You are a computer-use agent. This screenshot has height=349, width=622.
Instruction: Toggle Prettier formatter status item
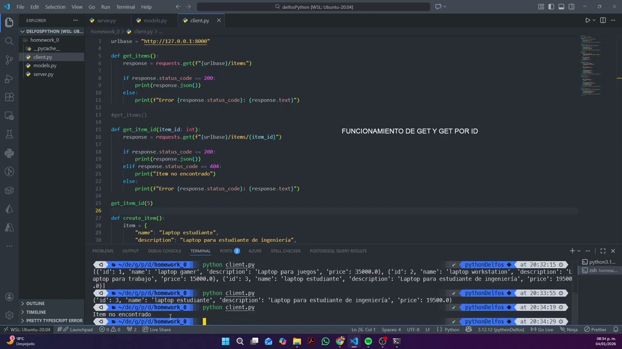[x=595, y=330]
